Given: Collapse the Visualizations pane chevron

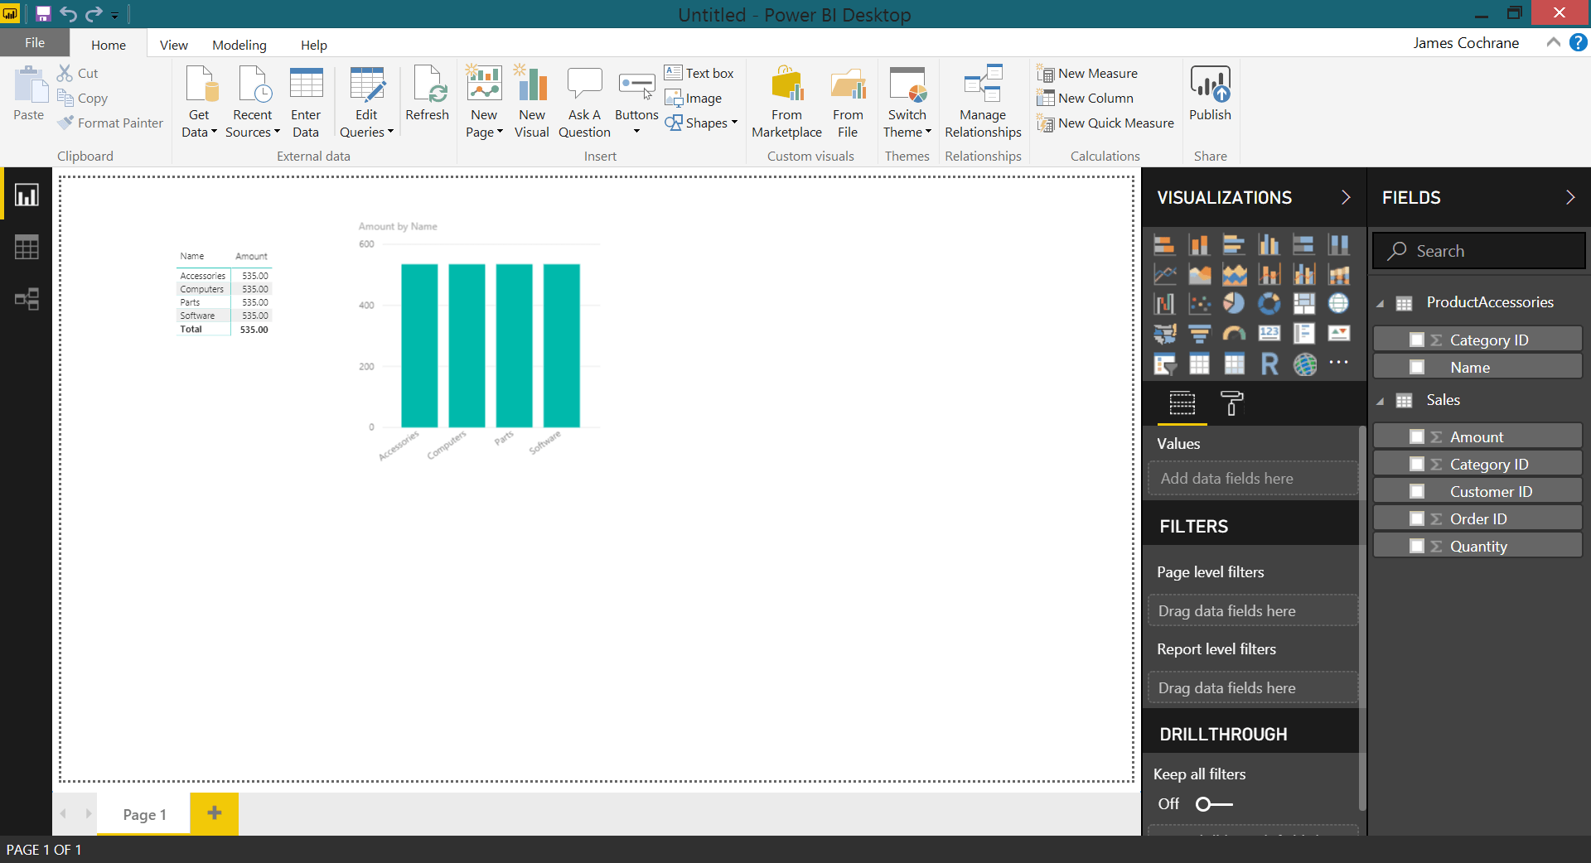Looking at the screenshot, I should pyautogui.click(x=1346, y=197).
